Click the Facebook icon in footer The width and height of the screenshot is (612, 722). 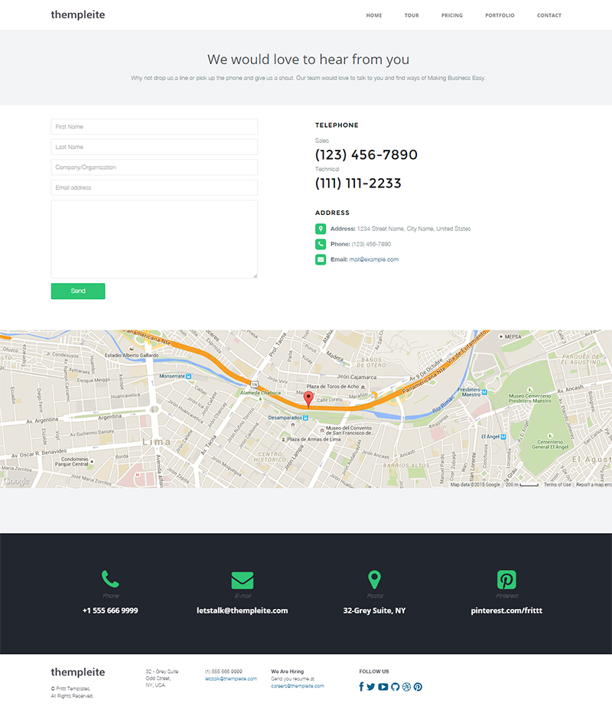361,687
